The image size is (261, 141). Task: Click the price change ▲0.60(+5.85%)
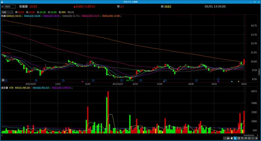click(84, 6)
